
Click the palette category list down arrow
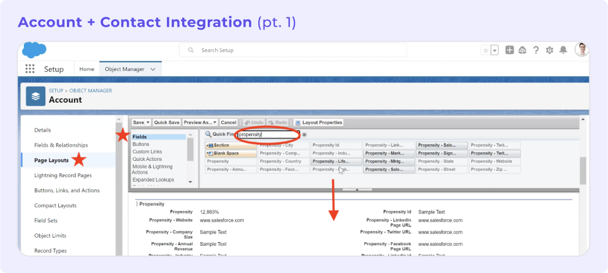point(190,182)
